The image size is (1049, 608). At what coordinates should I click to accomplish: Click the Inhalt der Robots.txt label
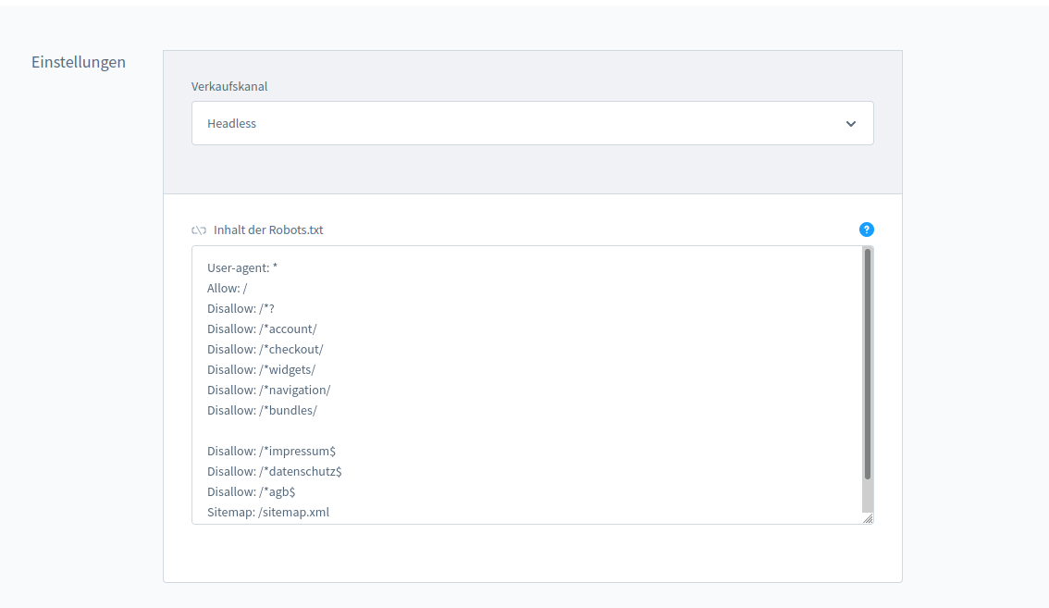tap(268, 230)
